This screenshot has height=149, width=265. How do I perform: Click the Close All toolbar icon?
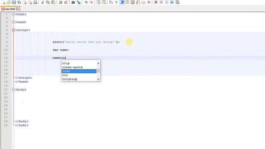(x=30, y=2)
